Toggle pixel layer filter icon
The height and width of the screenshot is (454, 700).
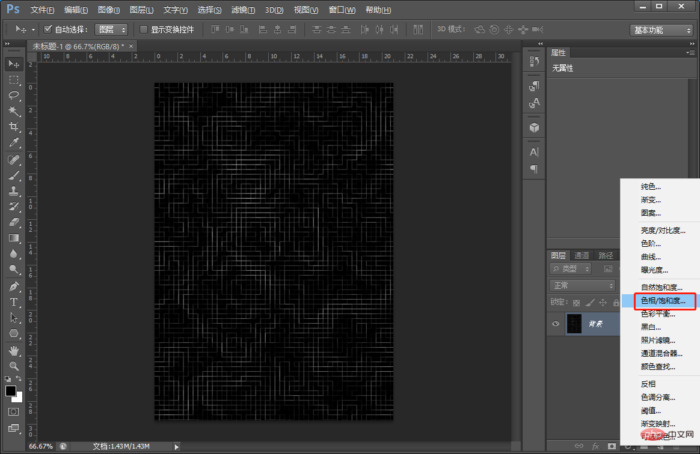[x=608, y=269]
